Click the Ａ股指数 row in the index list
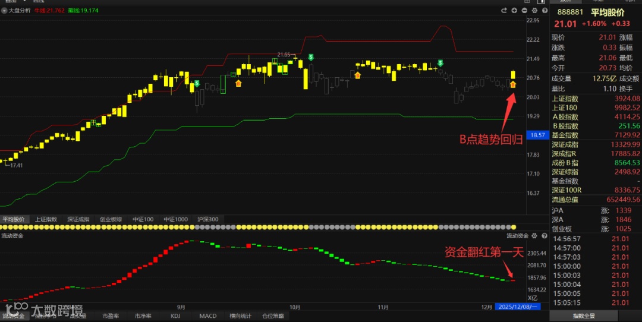 click(x=596, y=116)
